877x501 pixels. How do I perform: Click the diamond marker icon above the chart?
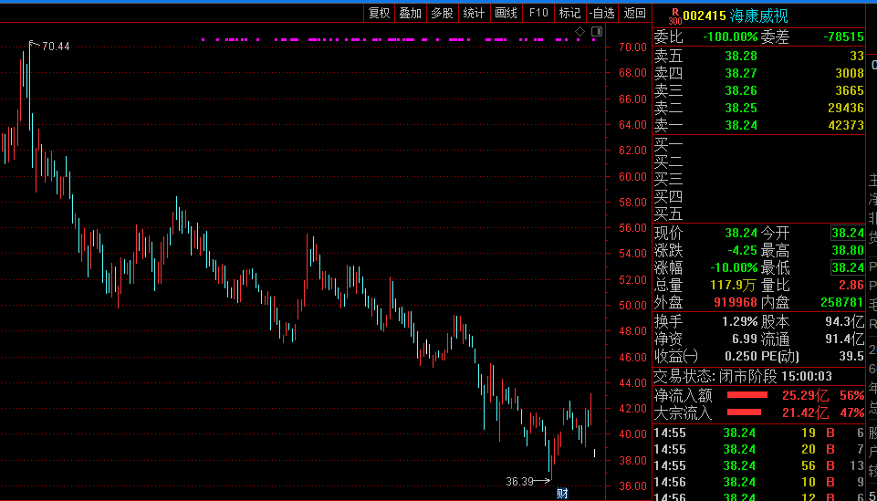(579, 33)
